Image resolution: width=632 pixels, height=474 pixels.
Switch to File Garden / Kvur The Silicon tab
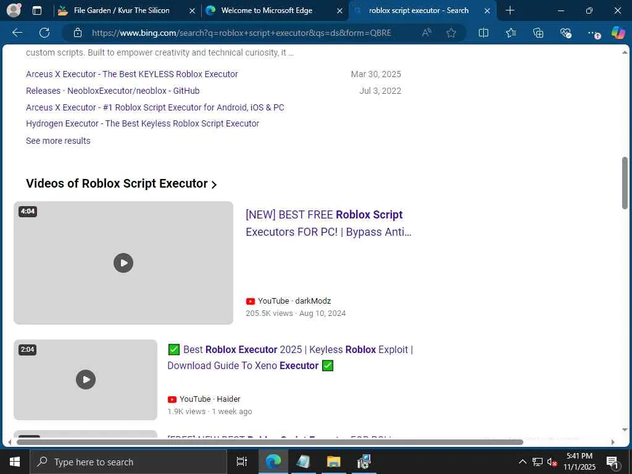pos(122,10)
